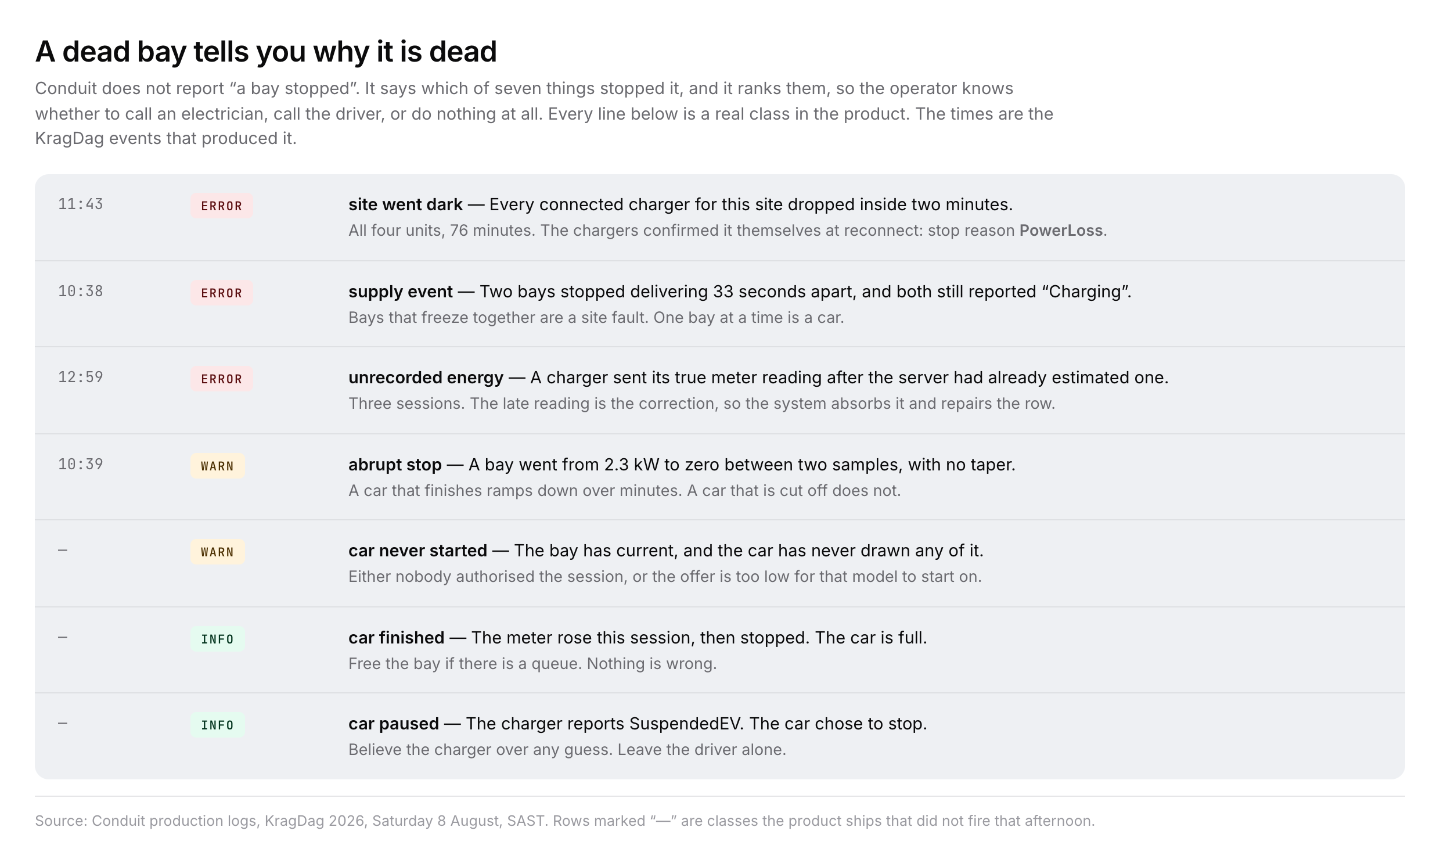This screenshot has height=863, width=1440.
Task: Click the bold PowerLoss stop reason
Action: click(x=1061, y=231)
